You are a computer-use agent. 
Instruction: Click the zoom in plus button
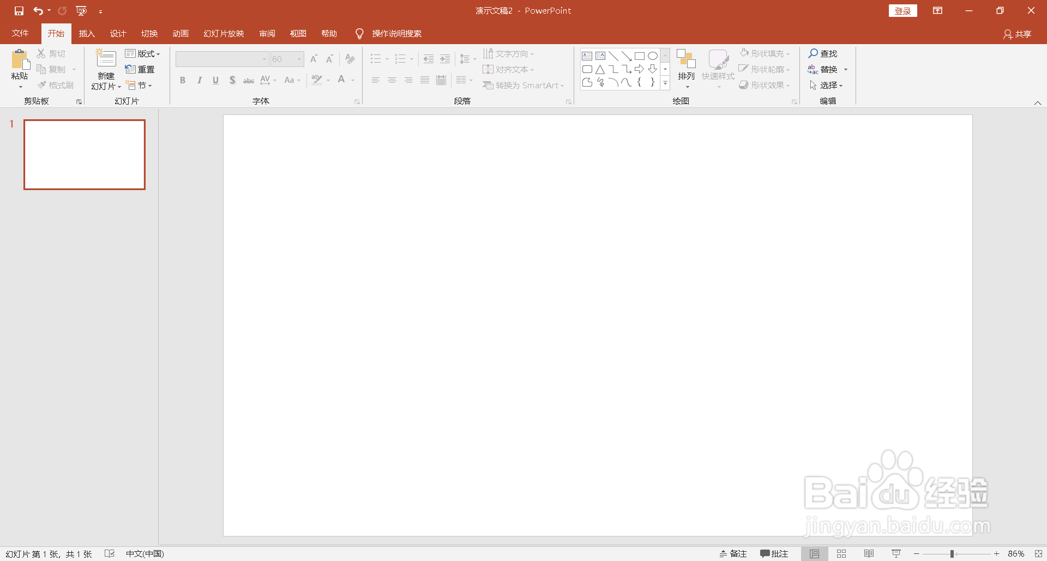pyautogui.click(x=996, y=553)
